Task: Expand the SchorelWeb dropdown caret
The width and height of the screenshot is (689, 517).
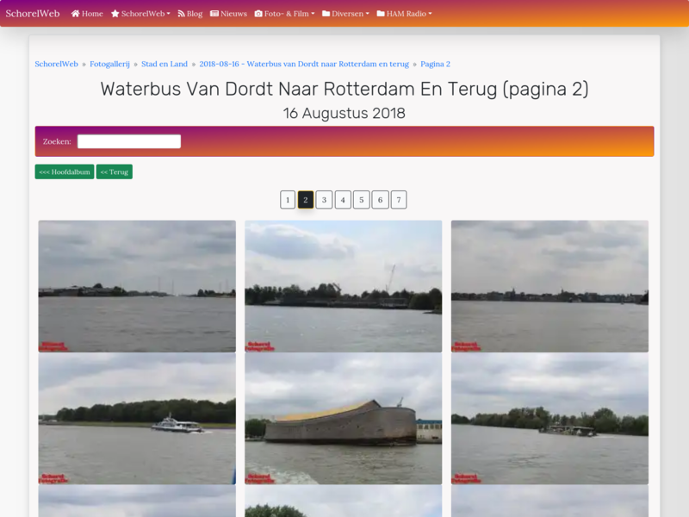Action: [168, 14]
